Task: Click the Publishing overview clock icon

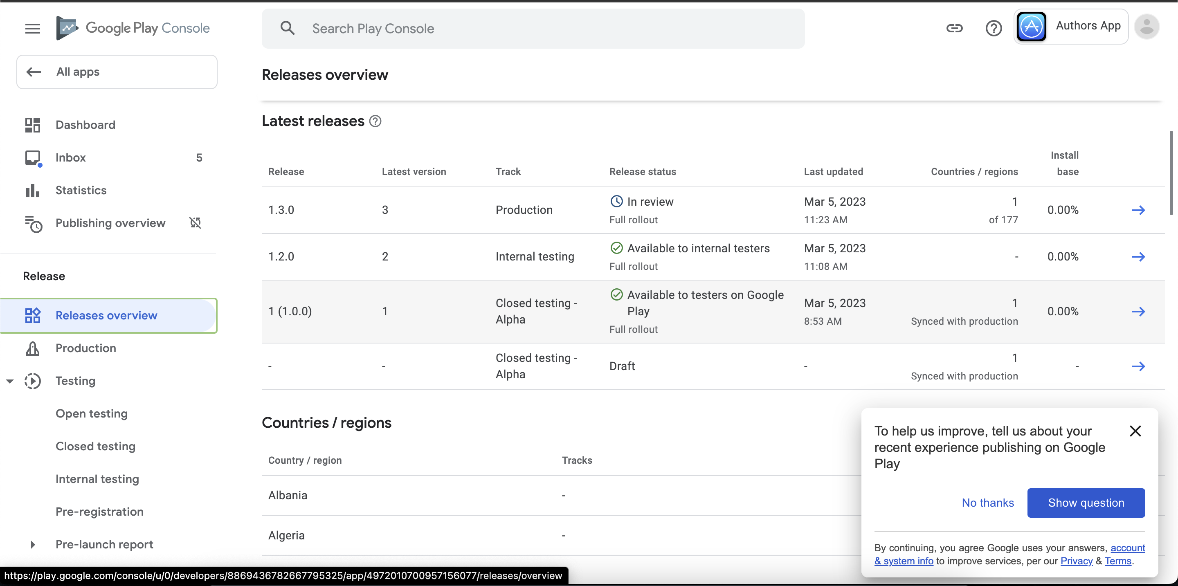Action: 34,224
